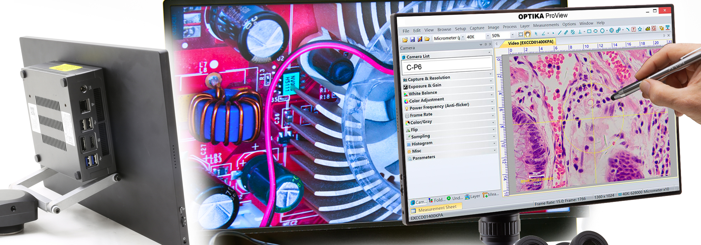Choose the rectangle measurement tool
This screenshot has height=245, width=701.
[x=589, y=31]
